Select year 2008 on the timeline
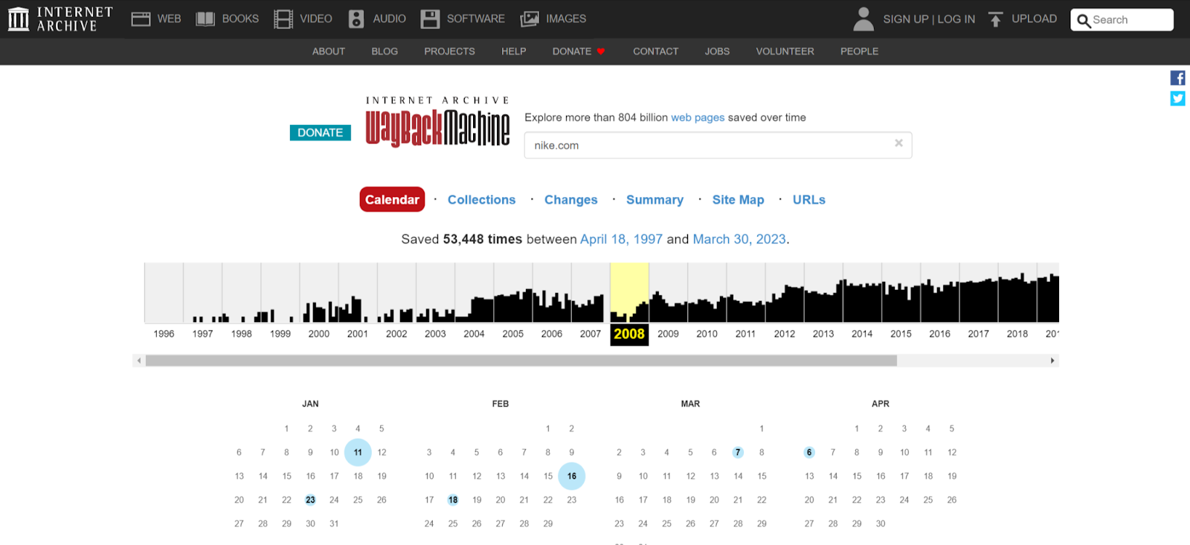The width and height of the screenshot is (1190, 545). click(x=629, y=334)
